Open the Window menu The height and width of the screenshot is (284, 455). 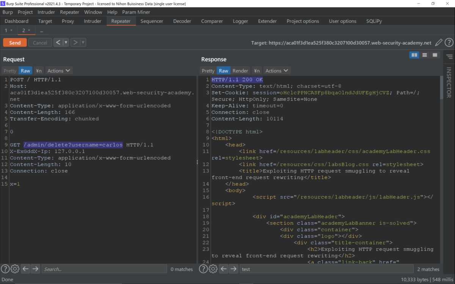point(93,12)
